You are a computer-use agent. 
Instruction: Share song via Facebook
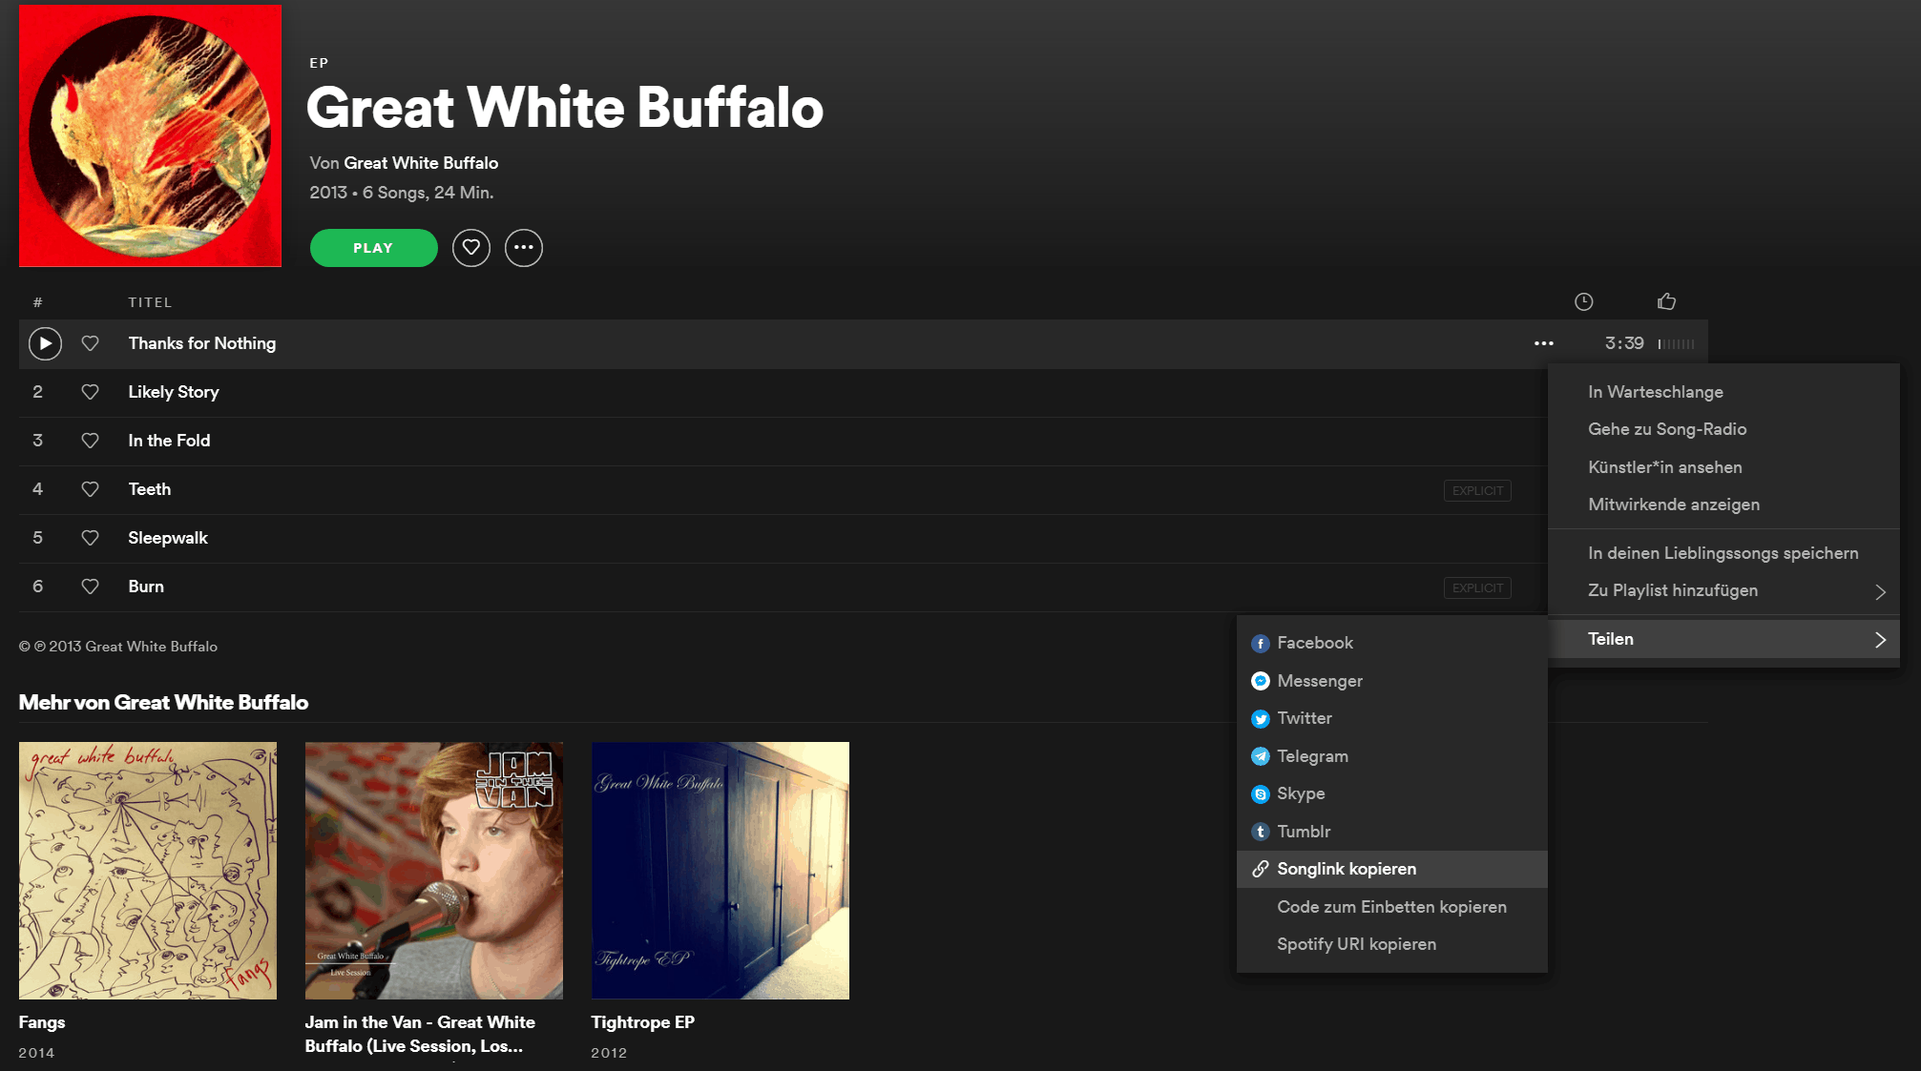[x=1392, y=643]
